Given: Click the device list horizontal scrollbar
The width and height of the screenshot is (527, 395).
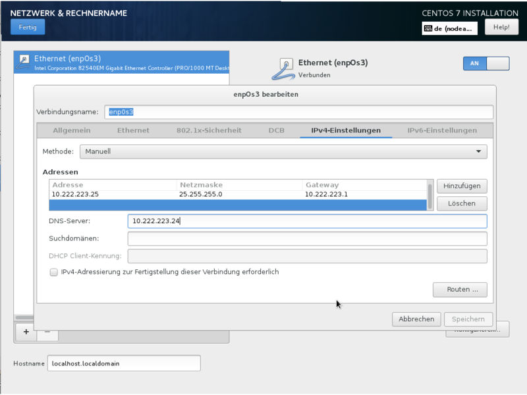Looking at the screenshot, I should coord(24,317).
